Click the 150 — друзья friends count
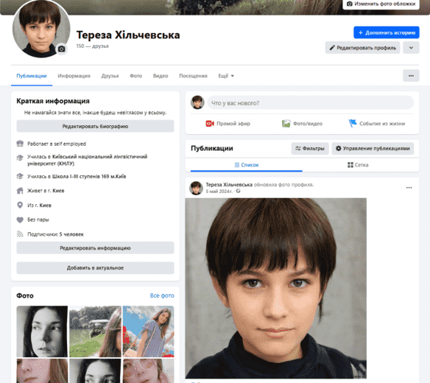Viewport: 430px width, 383px height. click(93, 46)
